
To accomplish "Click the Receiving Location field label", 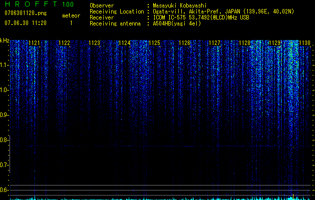I will tap(117, 11).
